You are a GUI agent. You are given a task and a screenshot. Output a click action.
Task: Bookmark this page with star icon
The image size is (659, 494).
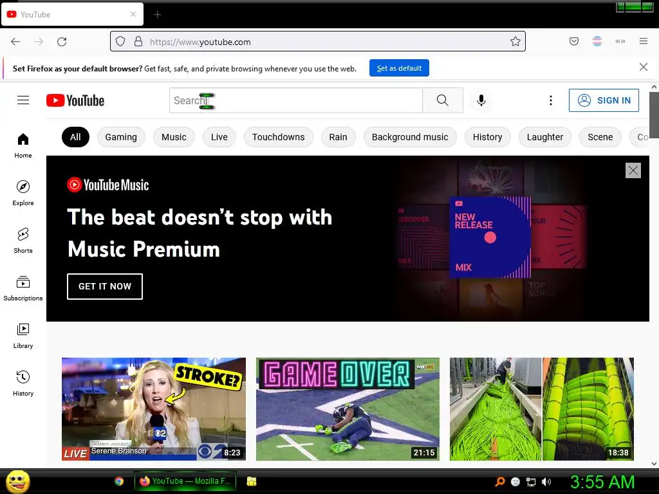[x=515, y=41]
